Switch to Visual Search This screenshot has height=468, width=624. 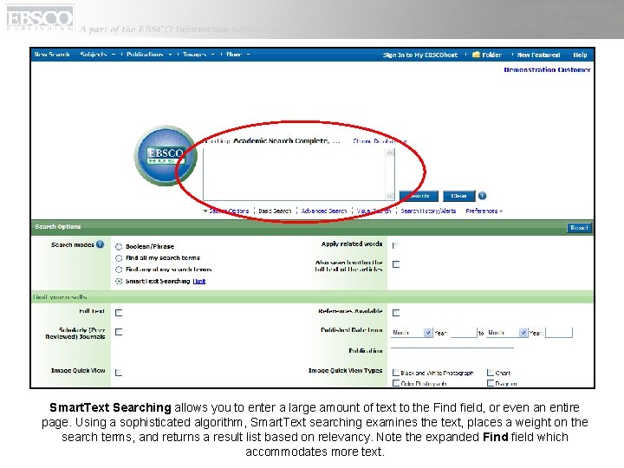tap(374, 211)
